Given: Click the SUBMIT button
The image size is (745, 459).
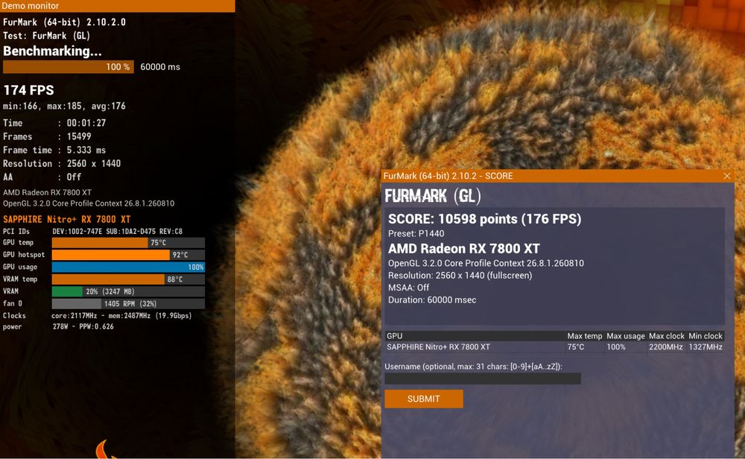Looking at the screenshot, I should (x=423, y=399).
